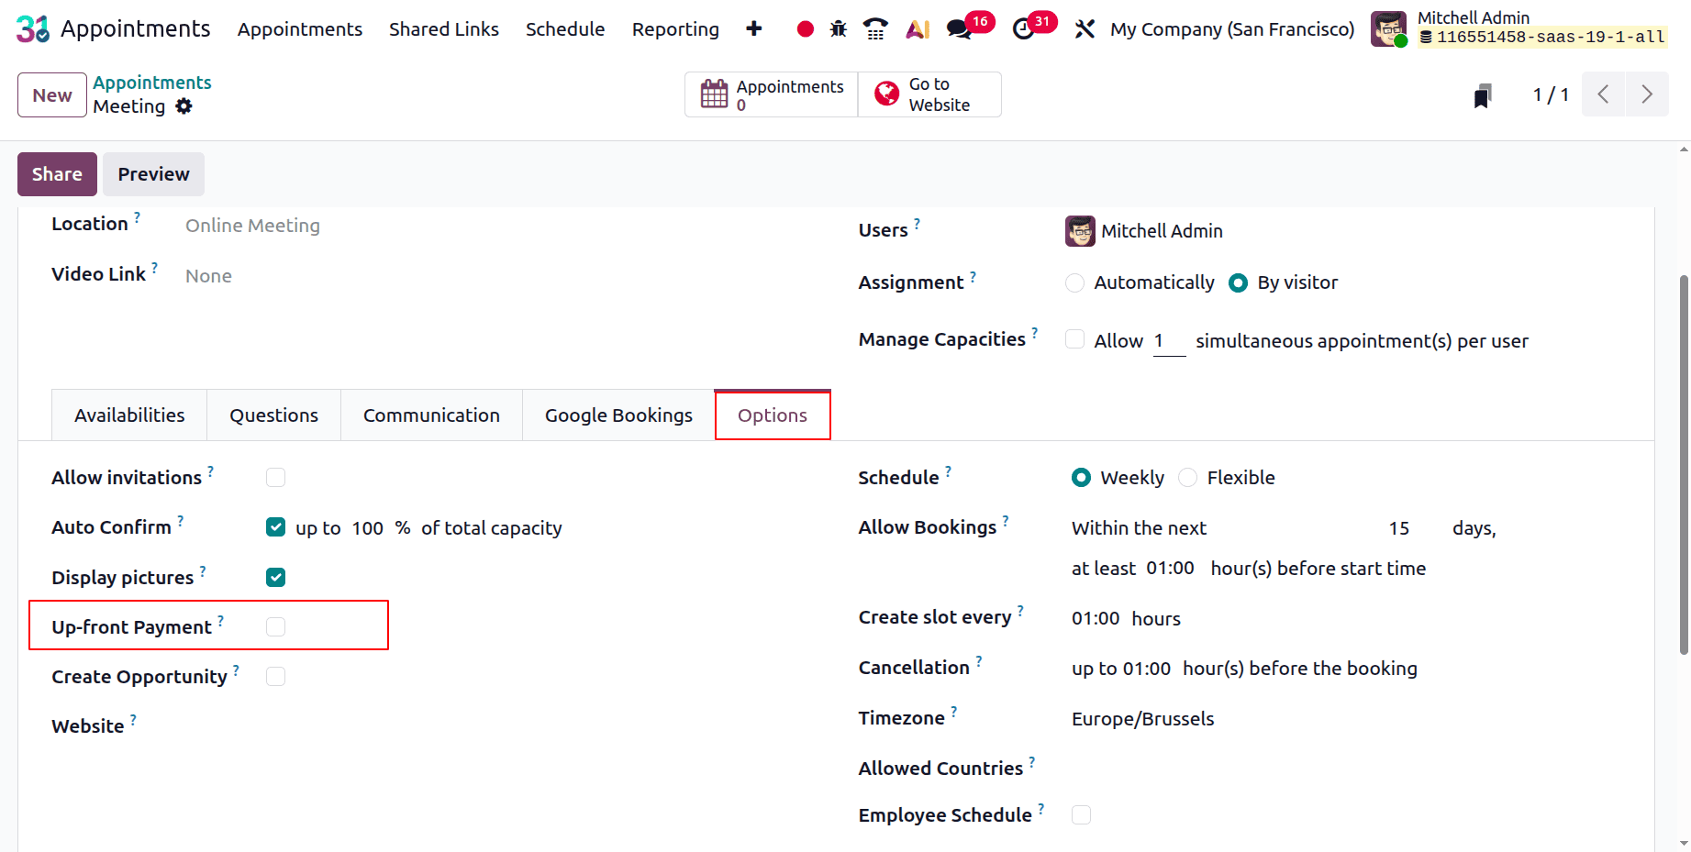Click the Allow Bookings days field showing 15
The image size is (1691, 852).
click(1398, 528)
